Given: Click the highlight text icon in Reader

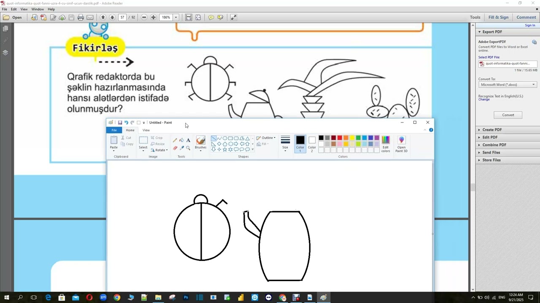Looking at the screenshot, I should pos(220,17).
